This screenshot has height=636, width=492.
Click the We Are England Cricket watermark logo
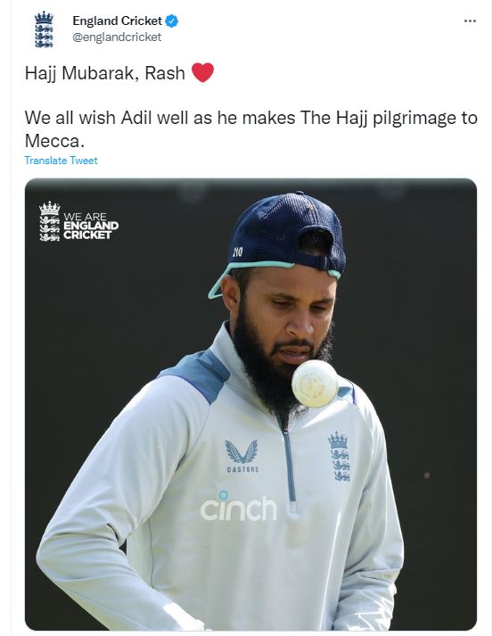tap(78, 221)
